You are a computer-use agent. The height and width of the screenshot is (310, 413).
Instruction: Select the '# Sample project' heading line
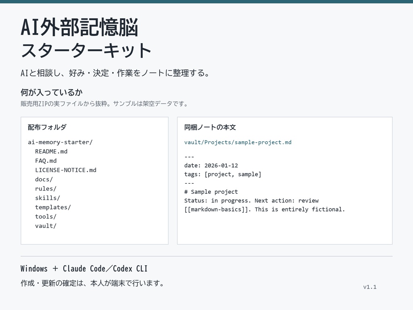211,192
